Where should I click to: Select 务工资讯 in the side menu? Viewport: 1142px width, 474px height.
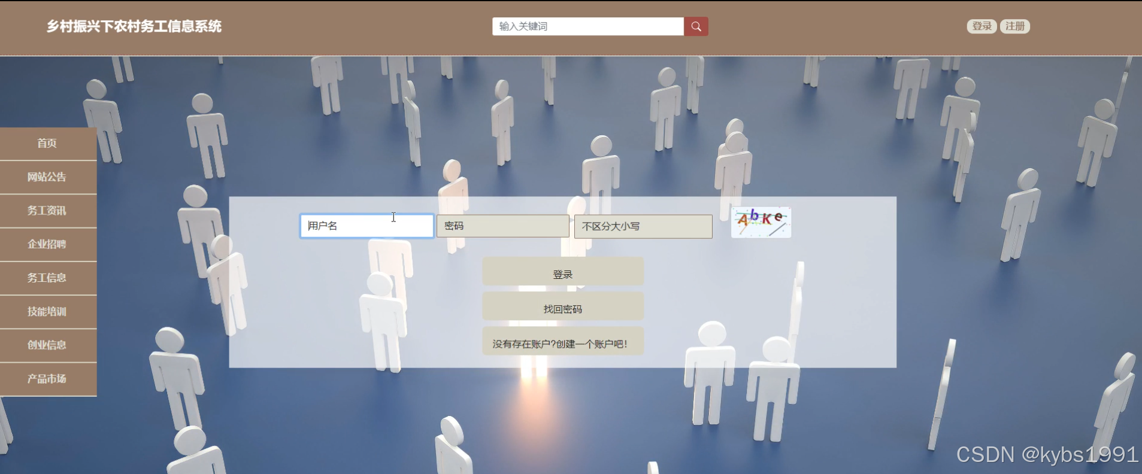tap(48, 211)
